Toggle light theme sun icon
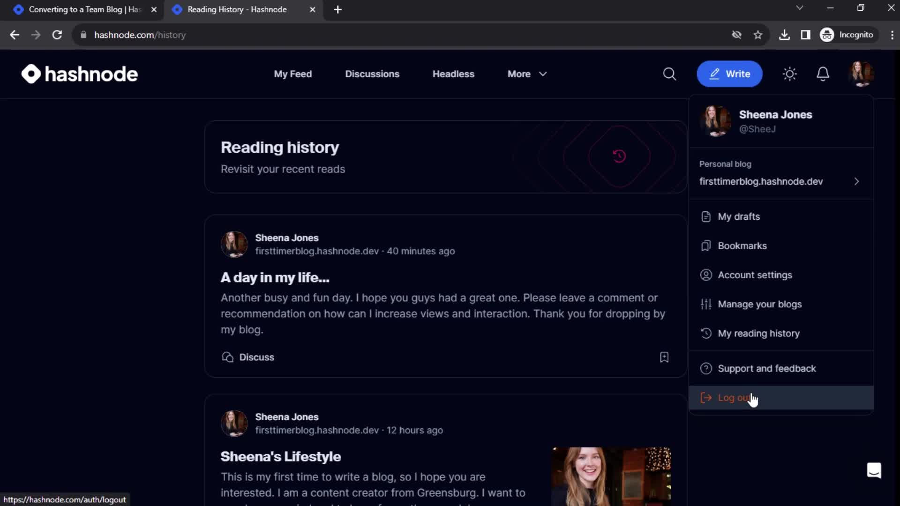Screen dimensions: 900x506 [790, 74]
